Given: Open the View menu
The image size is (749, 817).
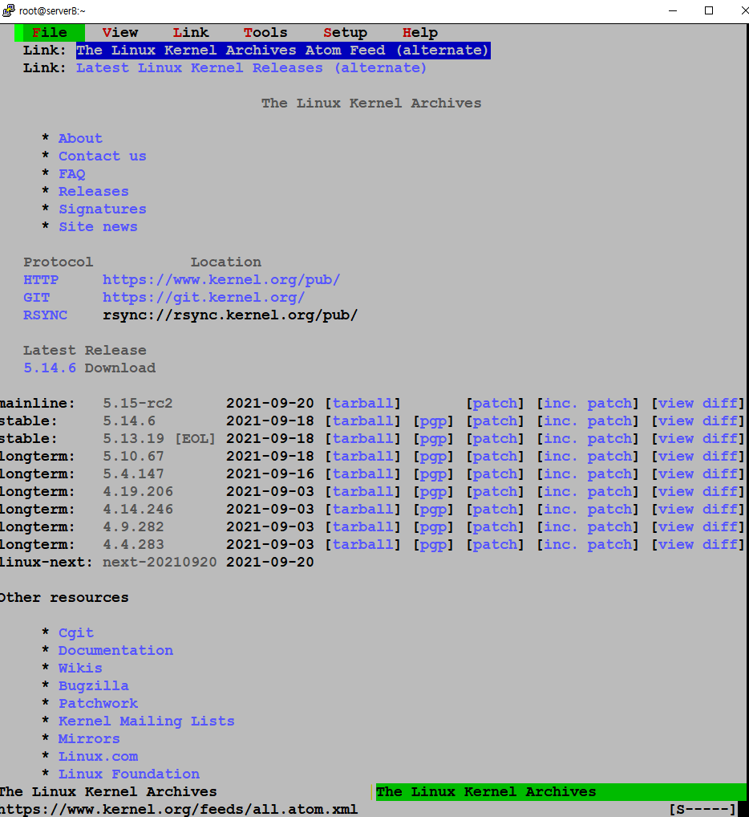Looking at the screenshot, I should [120, 32].
